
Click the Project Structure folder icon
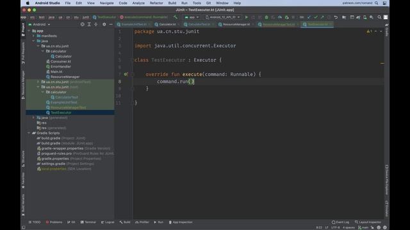344,17
